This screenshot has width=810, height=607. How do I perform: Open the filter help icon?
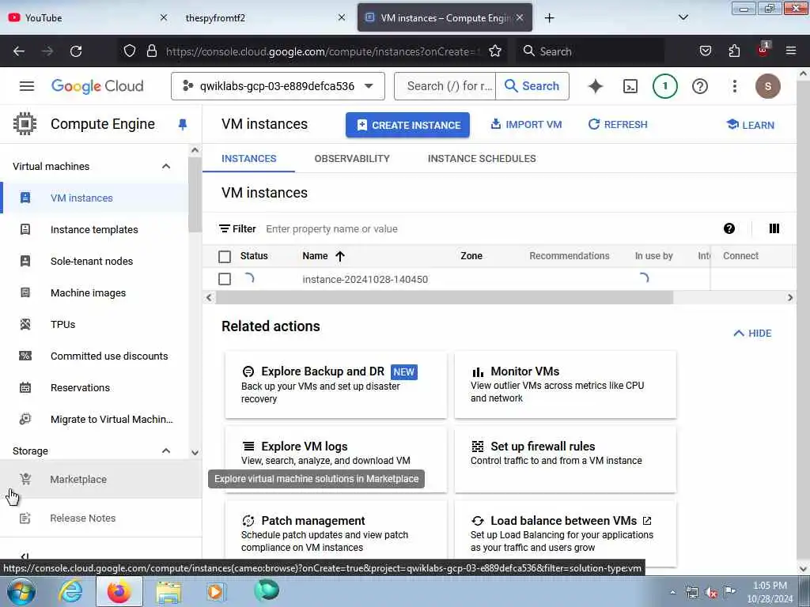pyautogui.click(x=729, y=228)
